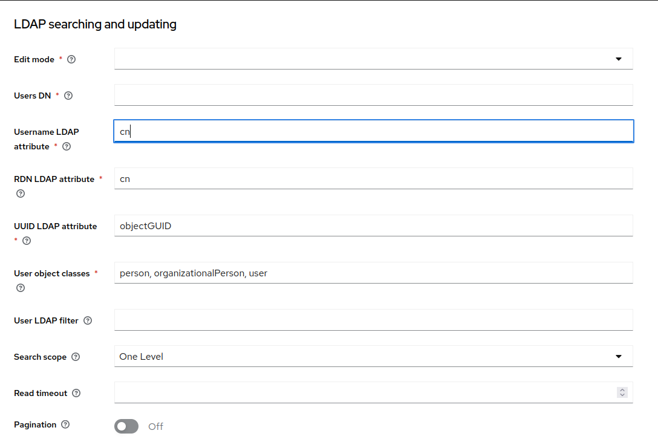Click the 'User LDAP filter' label
This screenshot has height=442, width=658.
46,321
